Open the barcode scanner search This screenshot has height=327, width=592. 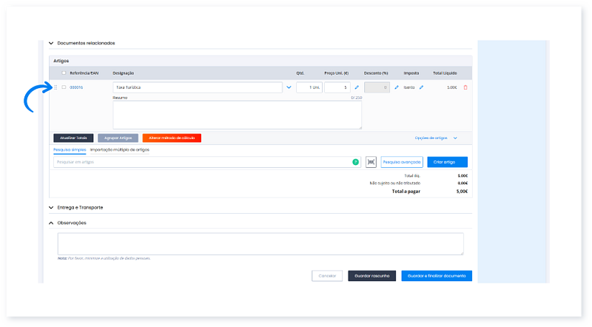pyautogui.click(x=371, y=161)
